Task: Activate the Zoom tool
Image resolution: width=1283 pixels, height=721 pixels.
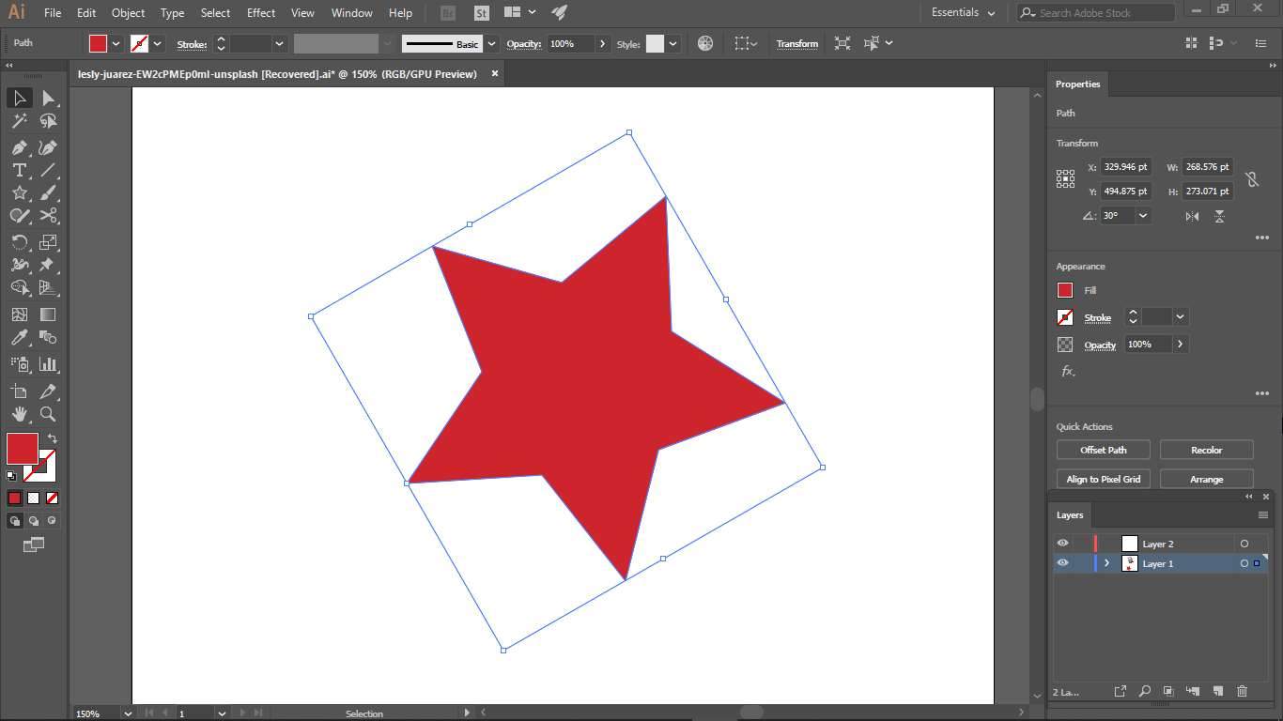Action: [48, 414]
